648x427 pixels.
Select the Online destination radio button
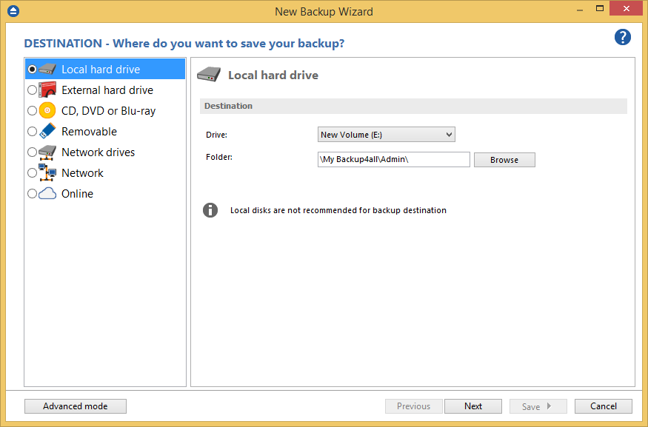pyautogui.click(x=31, y=193)
